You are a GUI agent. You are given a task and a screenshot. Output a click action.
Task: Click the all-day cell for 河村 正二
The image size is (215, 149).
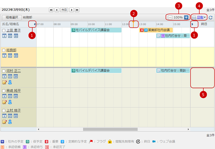click(202, 78)
